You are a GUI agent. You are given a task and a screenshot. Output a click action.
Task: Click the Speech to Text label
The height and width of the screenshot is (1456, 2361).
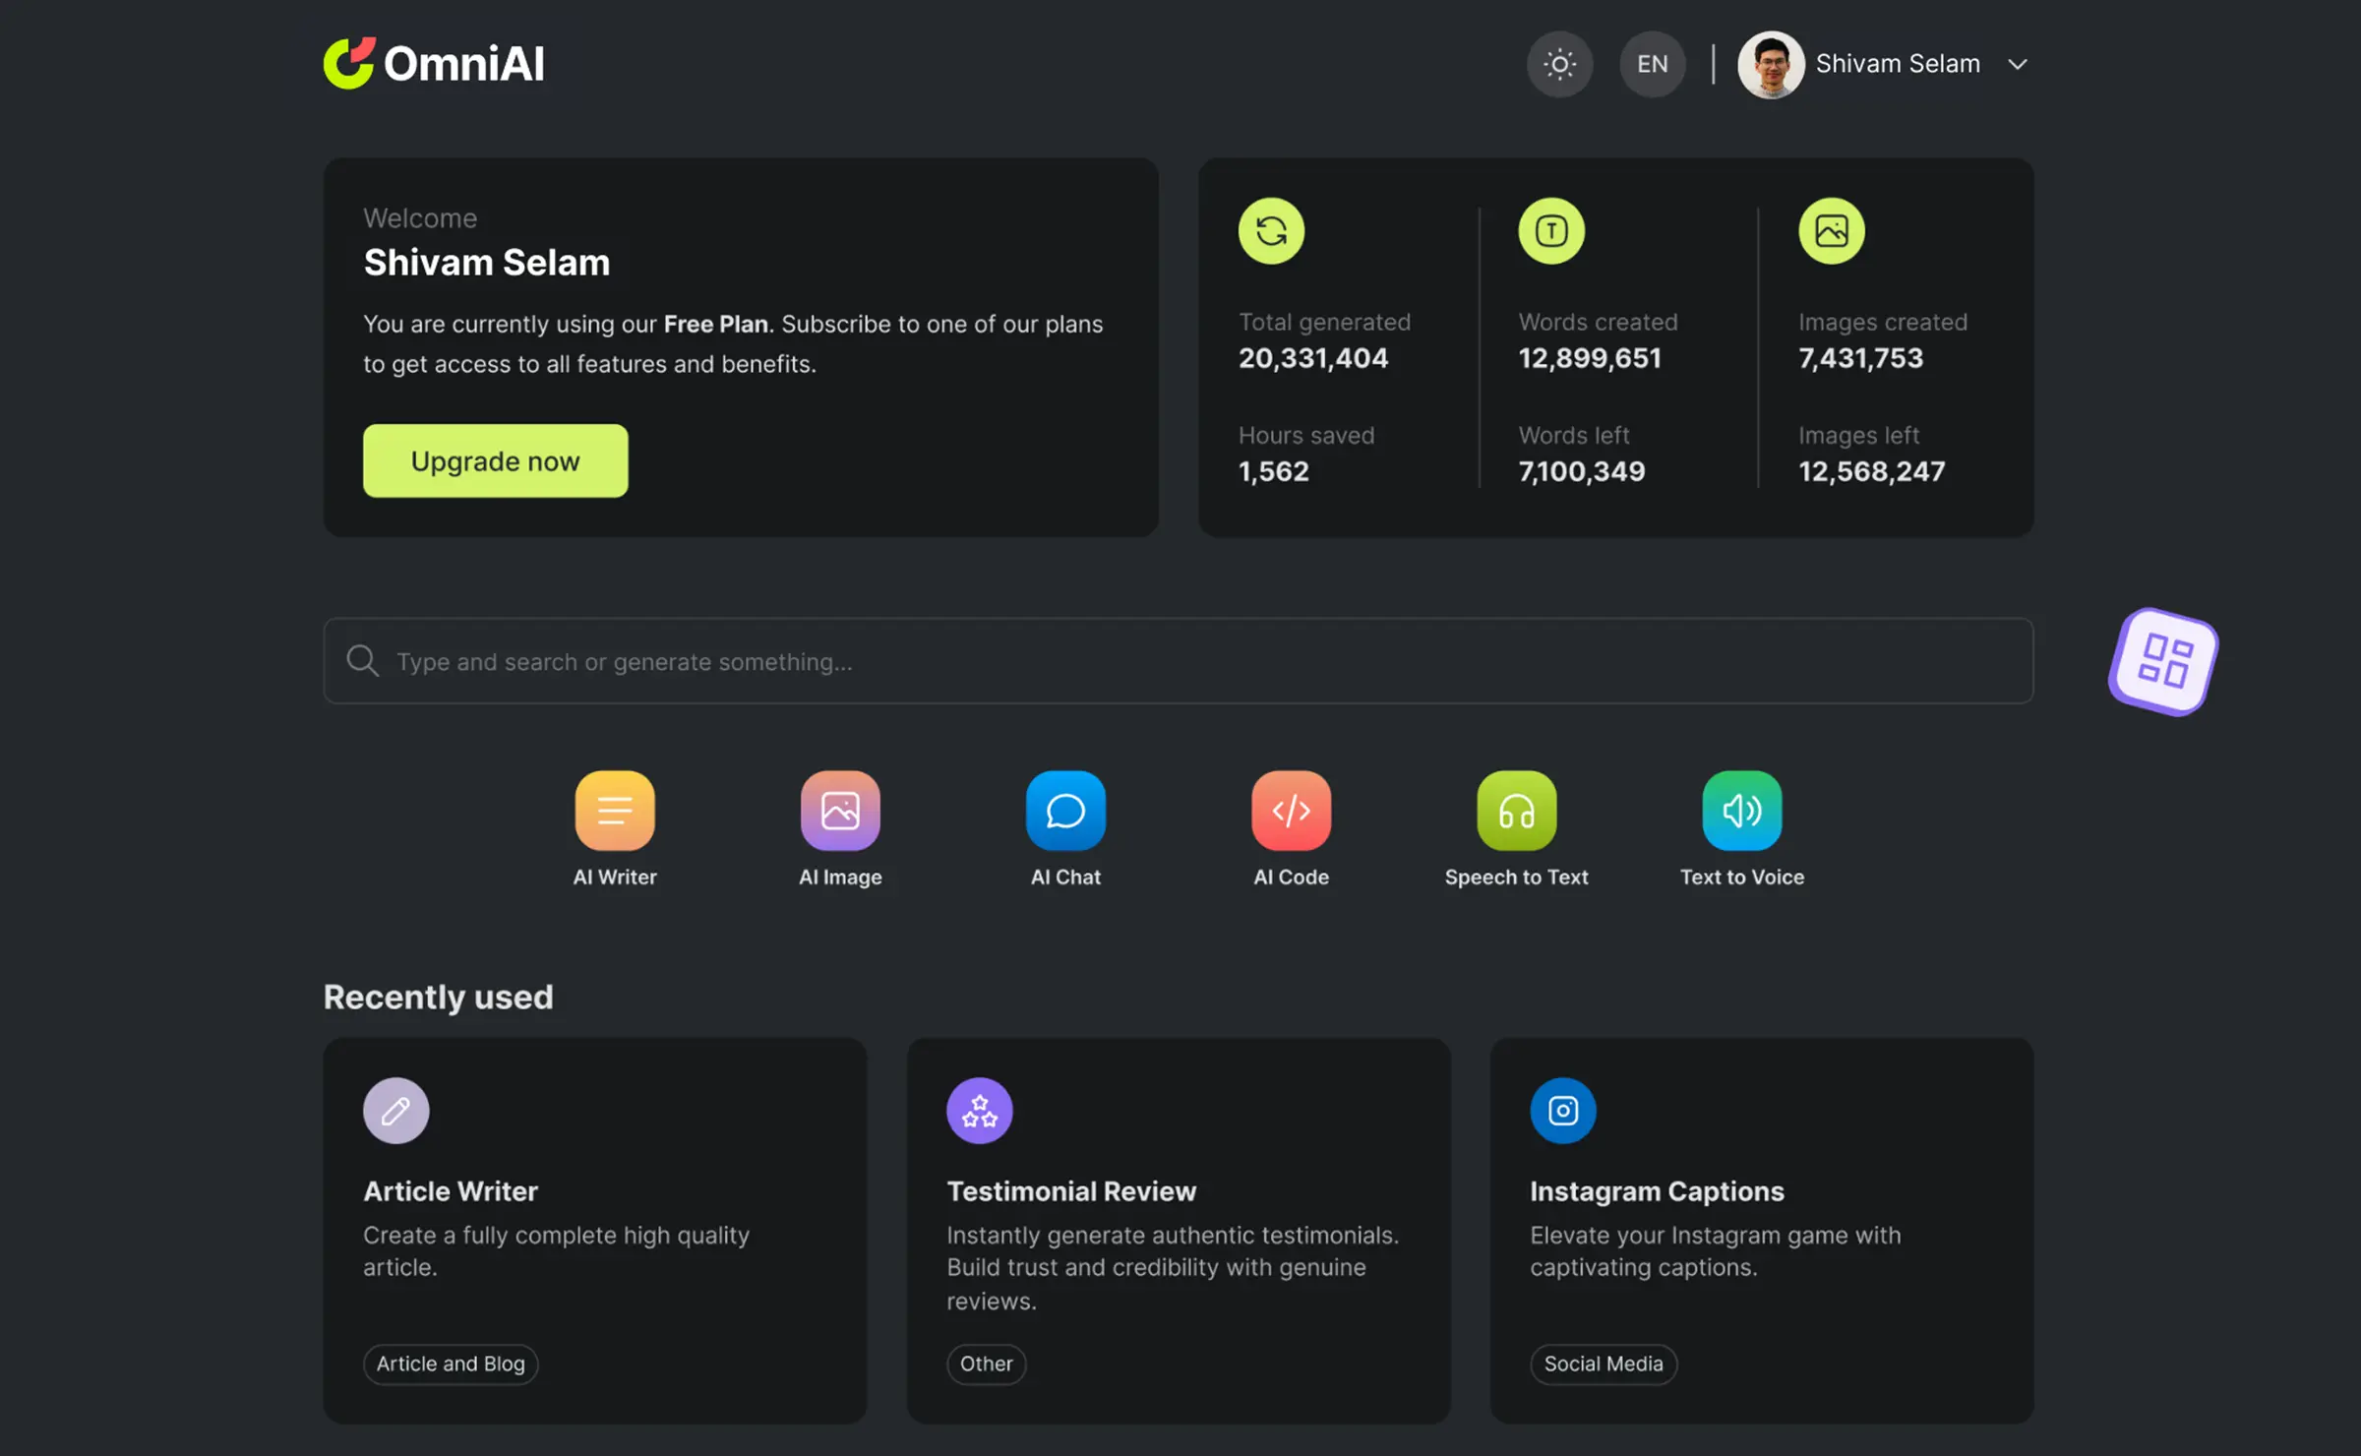(x=1516, y=878)
